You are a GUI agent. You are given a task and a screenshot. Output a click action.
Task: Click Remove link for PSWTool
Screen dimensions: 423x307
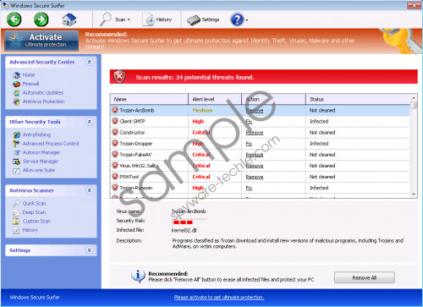255,177
